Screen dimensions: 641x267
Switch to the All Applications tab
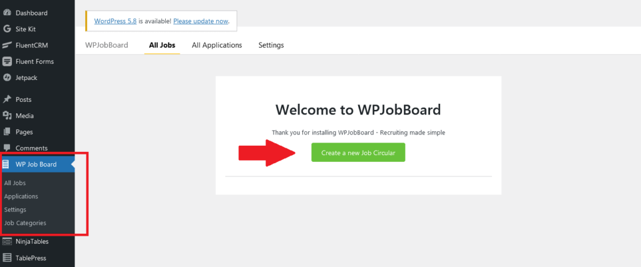[x=217, y=45]
